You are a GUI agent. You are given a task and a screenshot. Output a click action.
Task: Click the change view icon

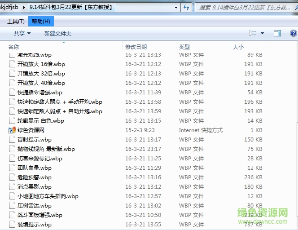[252, 33]
